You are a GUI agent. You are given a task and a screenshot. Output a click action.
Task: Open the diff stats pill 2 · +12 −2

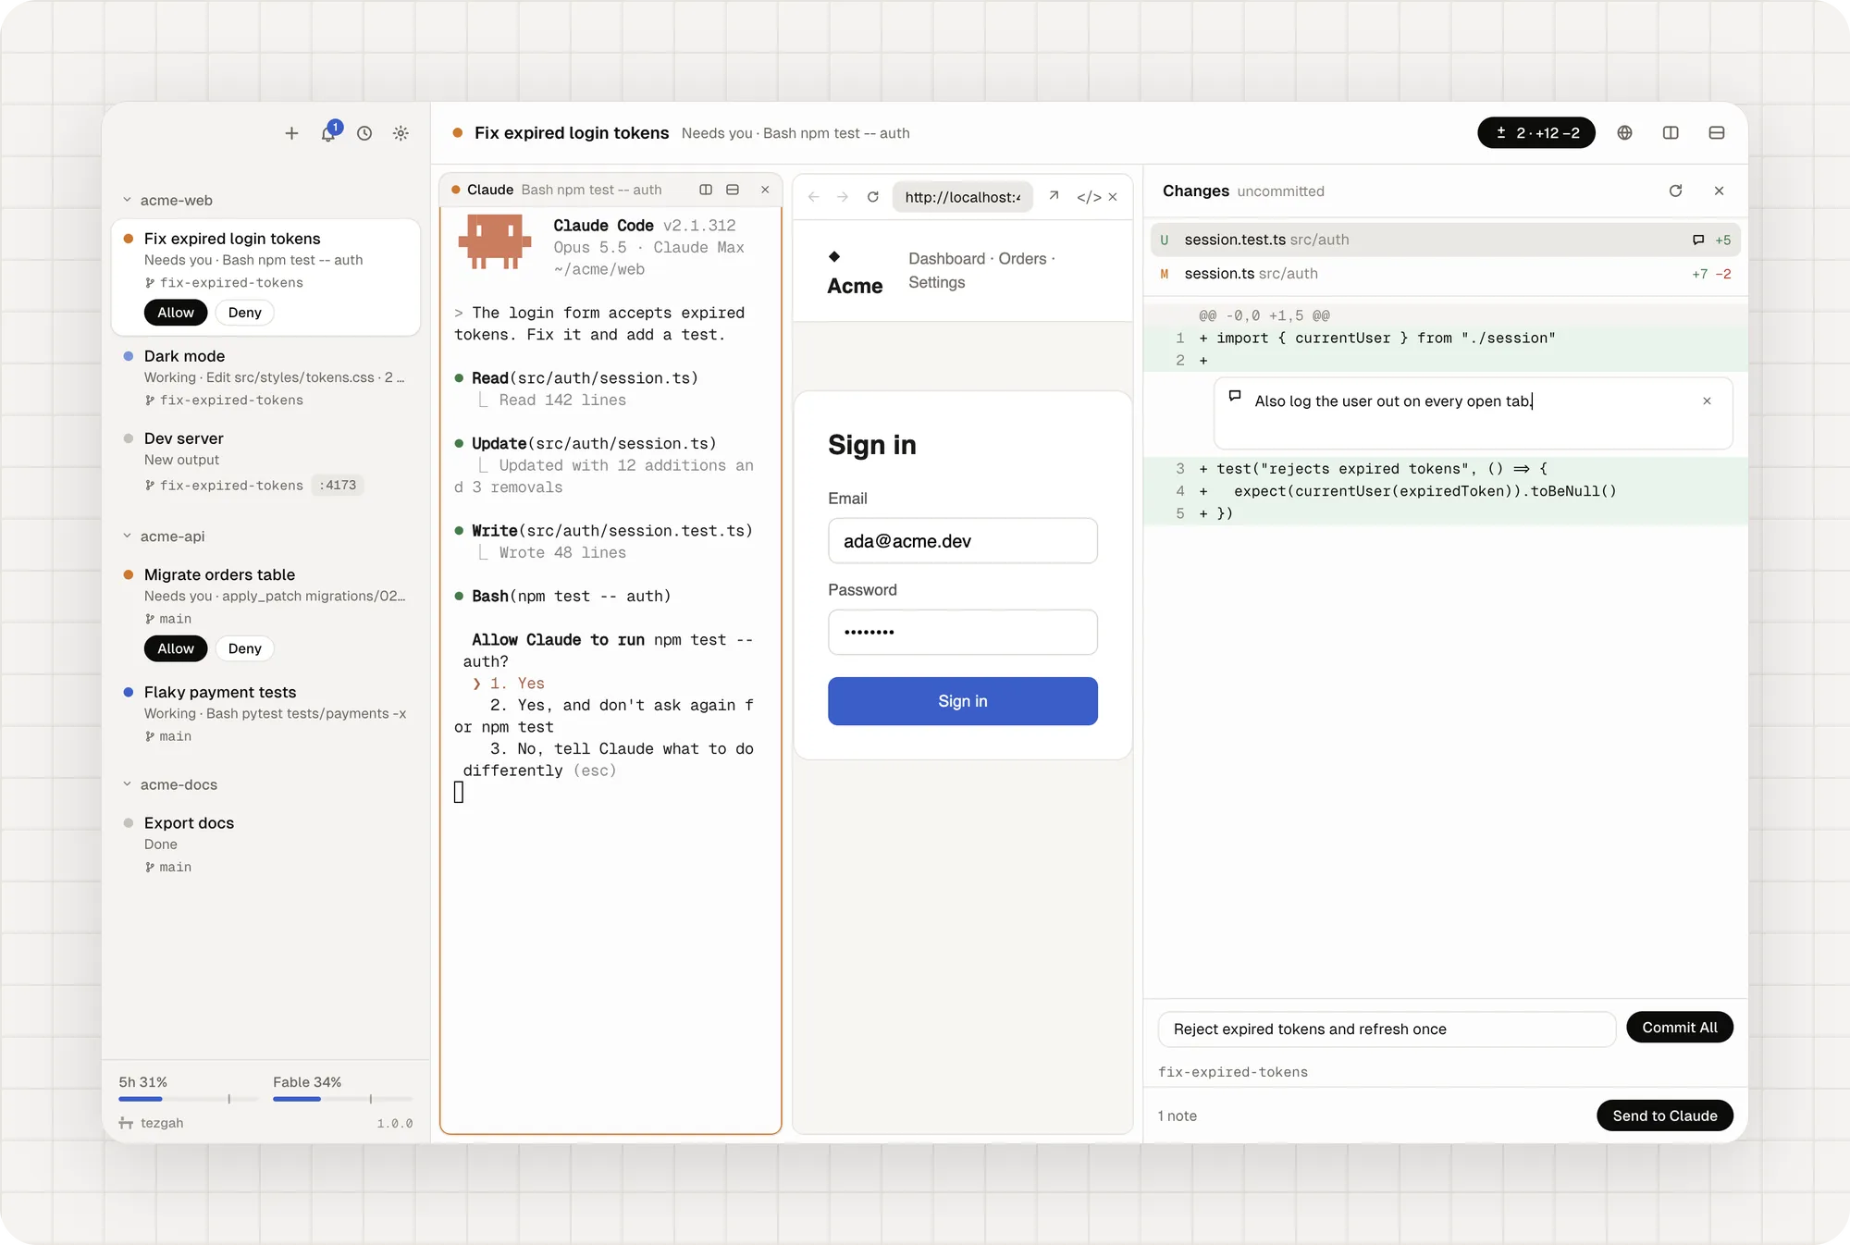click(x=1536, y=133)
